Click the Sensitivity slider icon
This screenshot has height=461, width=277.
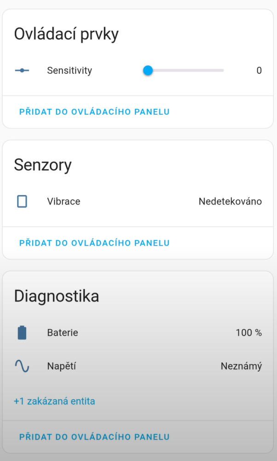22,71
